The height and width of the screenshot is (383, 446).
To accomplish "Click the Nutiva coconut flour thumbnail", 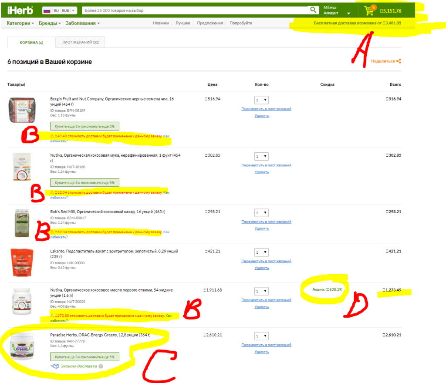I will pos(22,167).
